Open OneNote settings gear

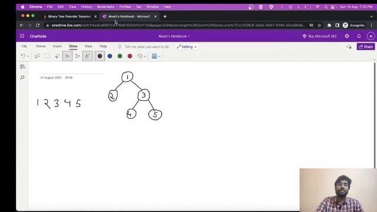point(347,36)
